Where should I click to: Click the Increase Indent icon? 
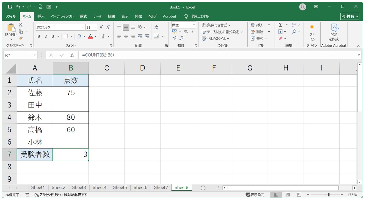tap(147, 36)
